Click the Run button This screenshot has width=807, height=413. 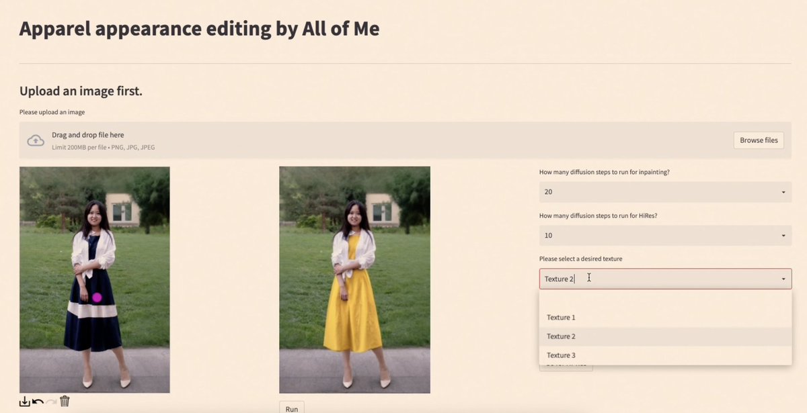point(292,408)
